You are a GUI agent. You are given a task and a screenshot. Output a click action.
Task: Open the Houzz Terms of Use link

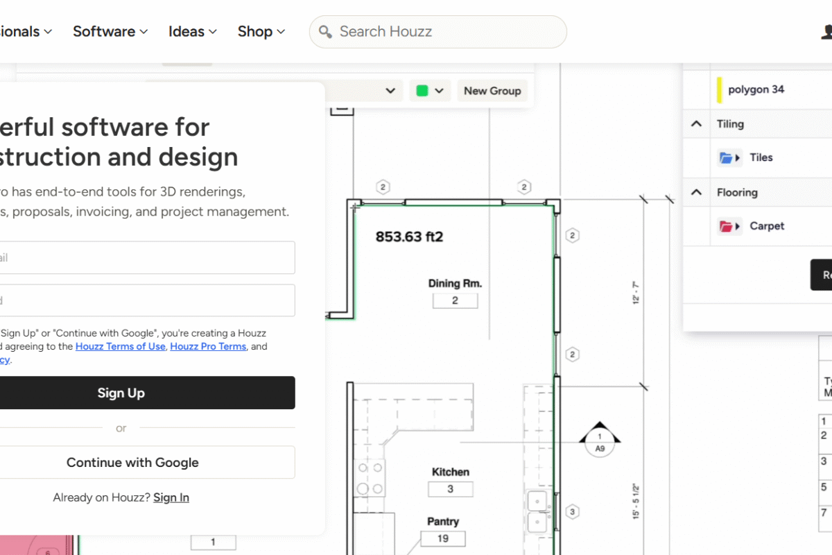(x=120, y=346)
